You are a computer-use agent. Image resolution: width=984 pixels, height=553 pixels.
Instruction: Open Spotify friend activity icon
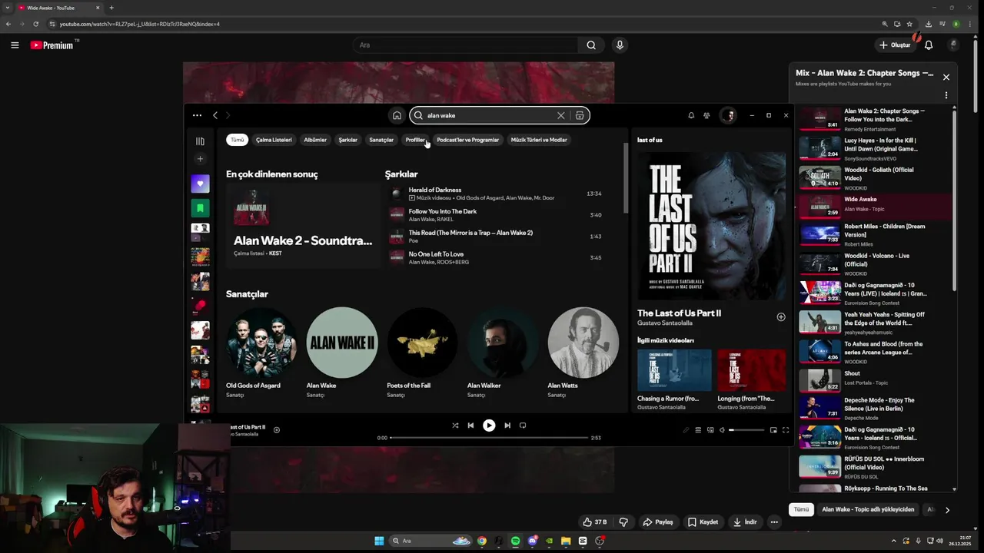click(706, 115)
